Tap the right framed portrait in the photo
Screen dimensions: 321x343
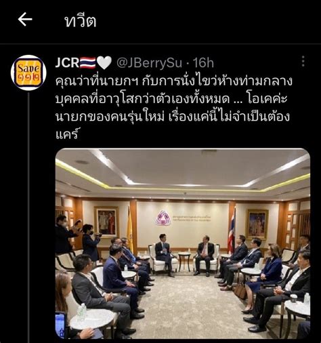click(257, 224)
